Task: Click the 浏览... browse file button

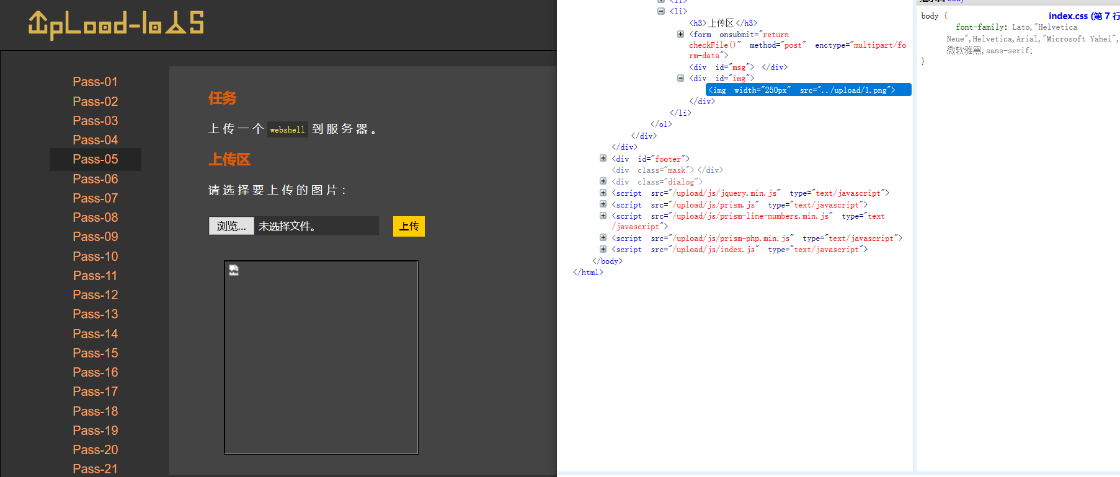Action: [x=231, y=226]
